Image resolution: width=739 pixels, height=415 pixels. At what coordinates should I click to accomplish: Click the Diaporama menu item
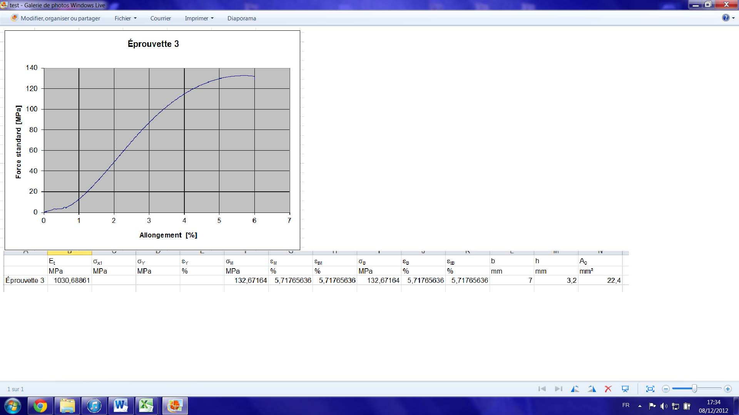[x=242, y=18]
